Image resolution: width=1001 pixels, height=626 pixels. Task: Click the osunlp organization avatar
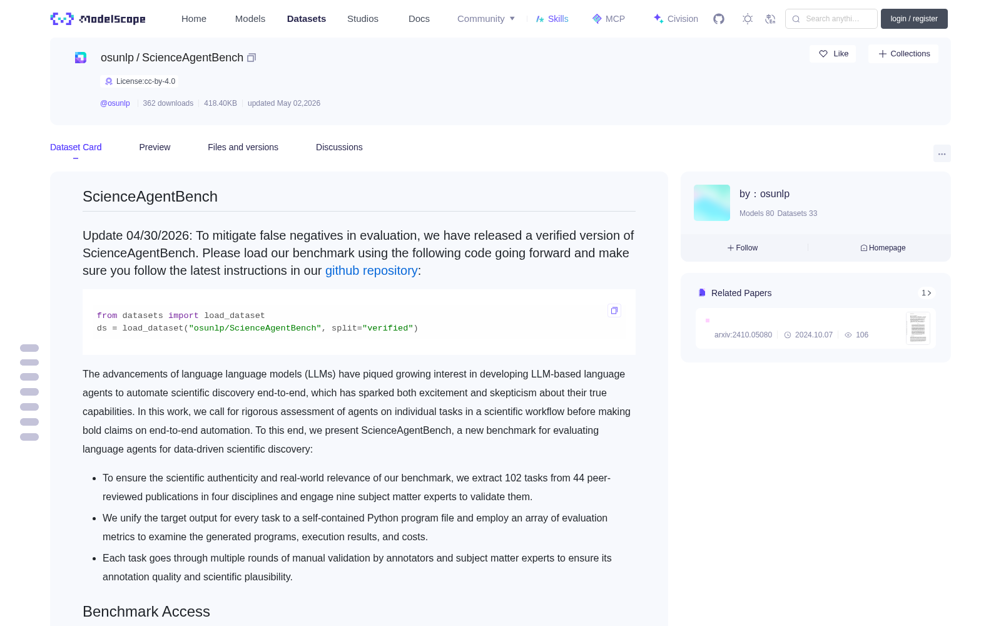tap(712, 203)
